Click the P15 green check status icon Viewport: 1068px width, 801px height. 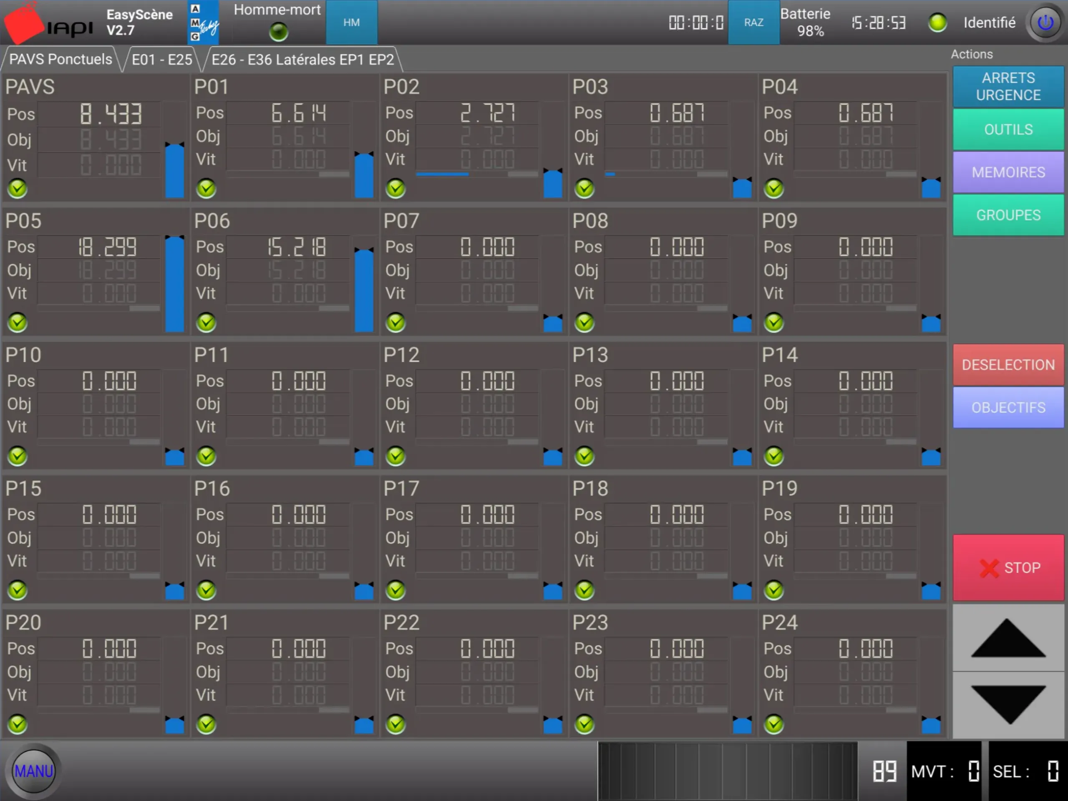[18, 589]
